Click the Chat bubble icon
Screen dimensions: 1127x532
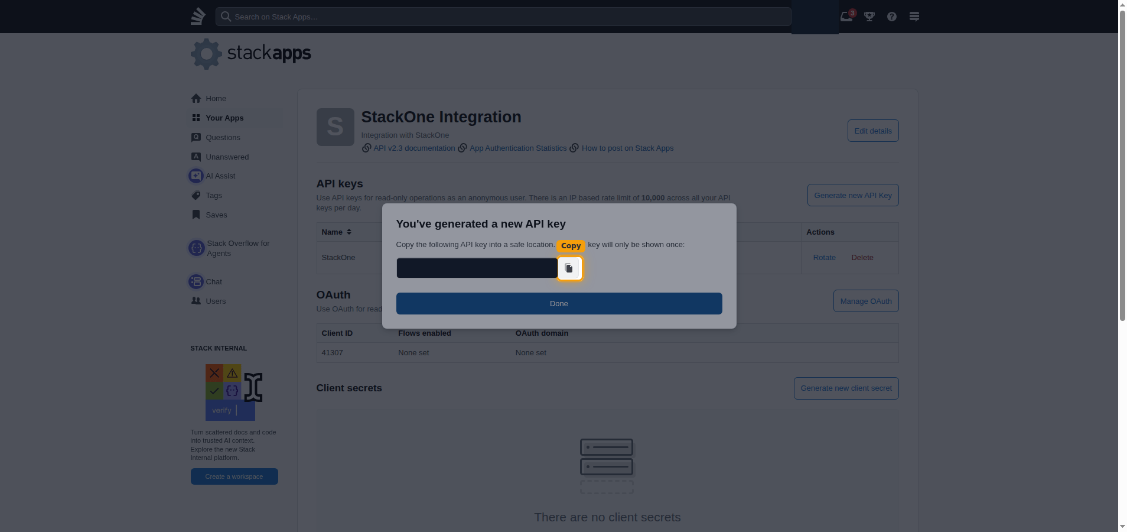[x=196, y=281]
